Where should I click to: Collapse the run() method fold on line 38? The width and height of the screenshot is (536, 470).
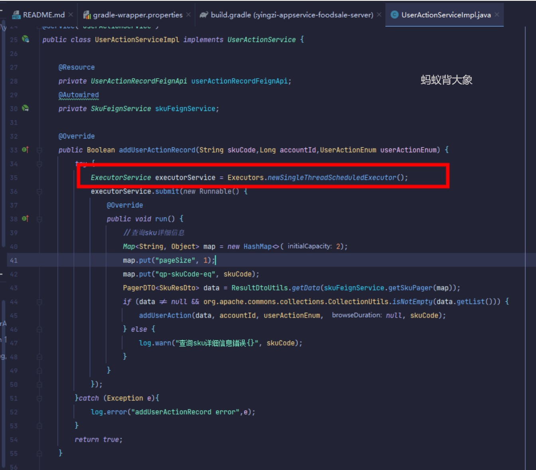pos(39,219)
